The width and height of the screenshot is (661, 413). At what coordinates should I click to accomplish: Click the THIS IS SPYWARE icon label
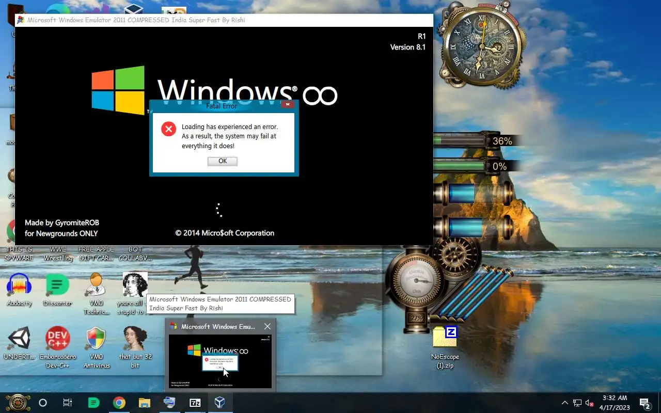(x=19, y=253)
